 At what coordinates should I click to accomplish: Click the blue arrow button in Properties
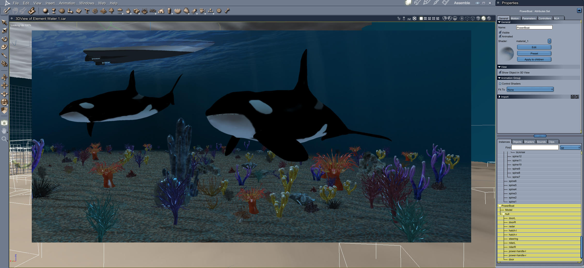pyautogui.click(x=579, y=11)
